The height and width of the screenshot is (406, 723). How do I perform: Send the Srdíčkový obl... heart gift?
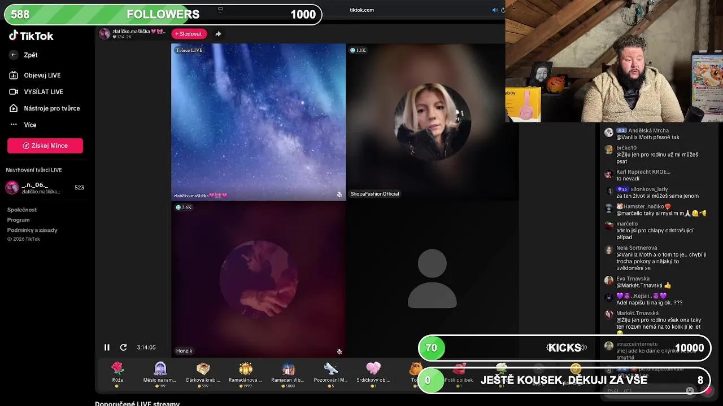pyautogui.click(x=373, y=374)
